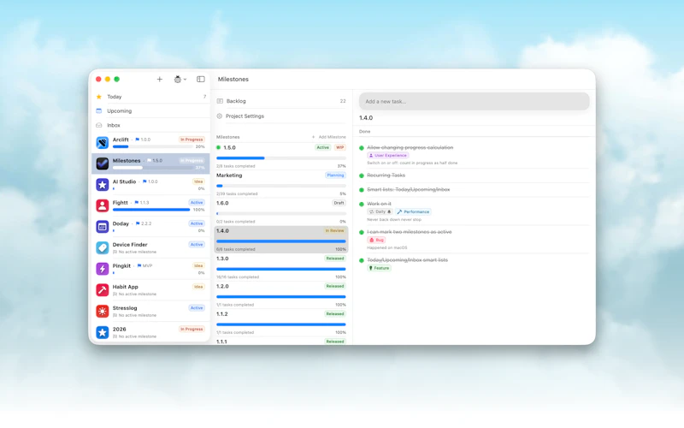Screen dimensions: 684x428
Task: Click the Backlog list icon
Action: (220, 101)
